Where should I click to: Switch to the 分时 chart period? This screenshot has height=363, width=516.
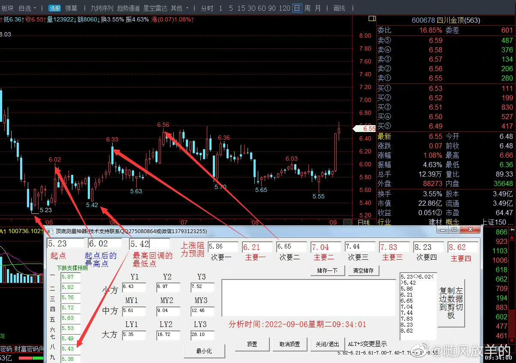pyautogui.click(x=207, y=8)
